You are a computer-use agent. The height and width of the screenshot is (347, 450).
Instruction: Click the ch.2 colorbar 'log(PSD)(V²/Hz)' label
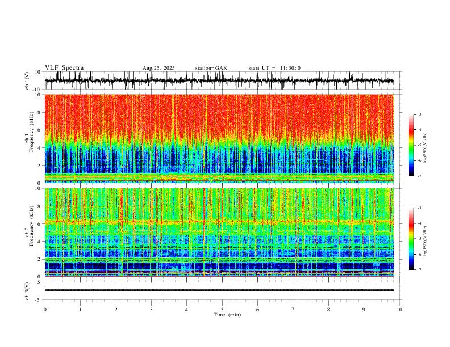(x=426, y=242)
